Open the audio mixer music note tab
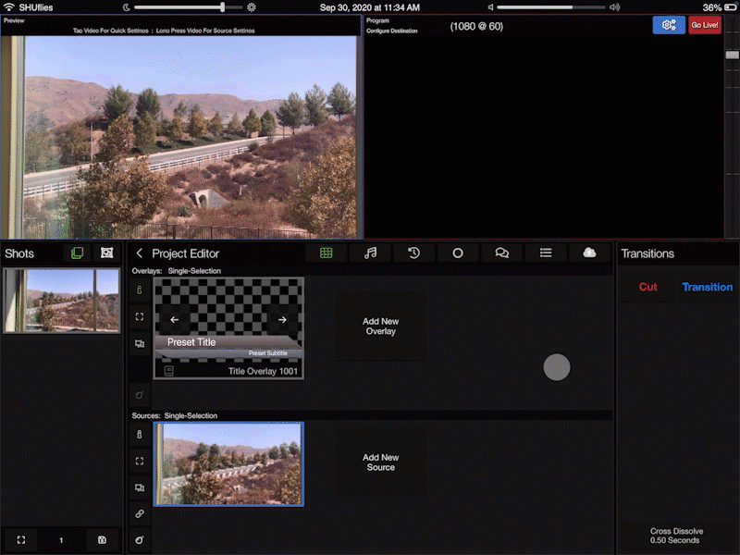Screen dimensions: 740x555 370,253
